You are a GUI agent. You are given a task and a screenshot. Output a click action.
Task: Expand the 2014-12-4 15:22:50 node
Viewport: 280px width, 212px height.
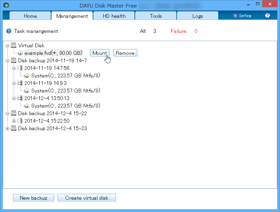pyautogui.click(x=14, y=121)
